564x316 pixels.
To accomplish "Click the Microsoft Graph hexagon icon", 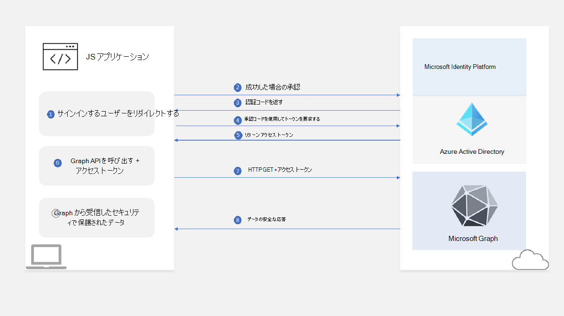I will 474,206.
